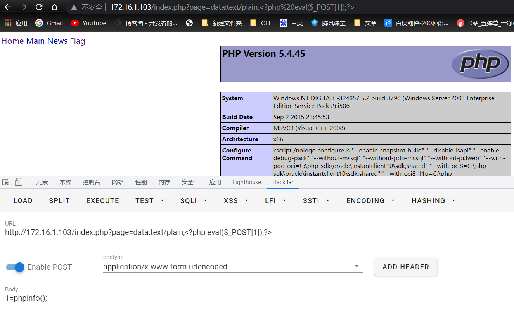Switch to the Lighthouse DevTools tab
Viewport: 514px width, 315px height.
point(247,182)
